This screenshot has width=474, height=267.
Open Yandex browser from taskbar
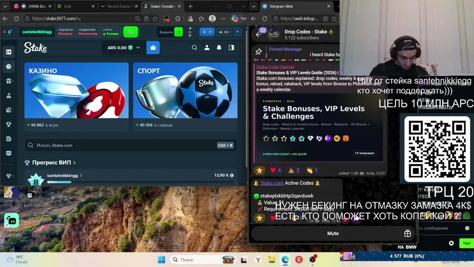[x=258, y=259]
